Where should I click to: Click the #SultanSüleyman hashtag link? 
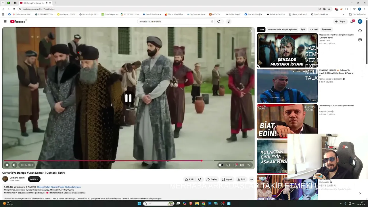click(x=73, y=187)
